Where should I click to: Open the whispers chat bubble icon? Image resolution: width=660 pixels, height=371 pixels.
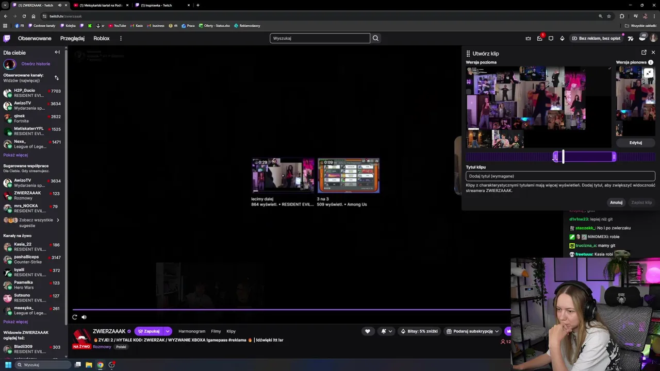pos(551,38)
